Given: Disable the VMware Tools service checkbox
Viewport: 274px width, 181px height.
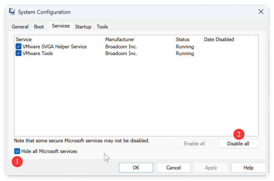Looking at the screenshot, I should (x=18, y=53).
